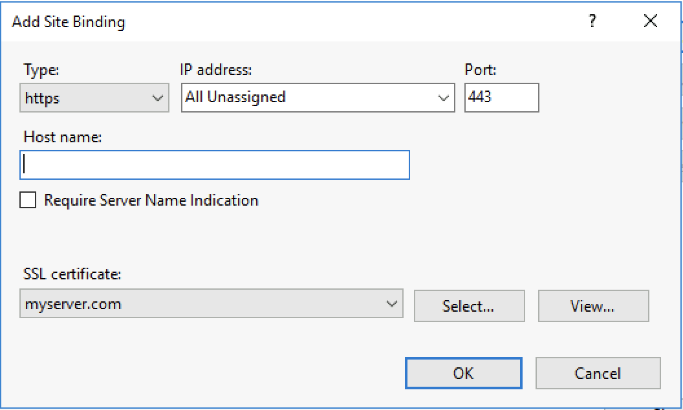Cancel the site binding dialog

(x=598, y=373)
